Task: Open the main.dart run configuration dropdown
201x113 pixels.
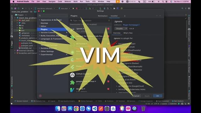Action: 64,8
